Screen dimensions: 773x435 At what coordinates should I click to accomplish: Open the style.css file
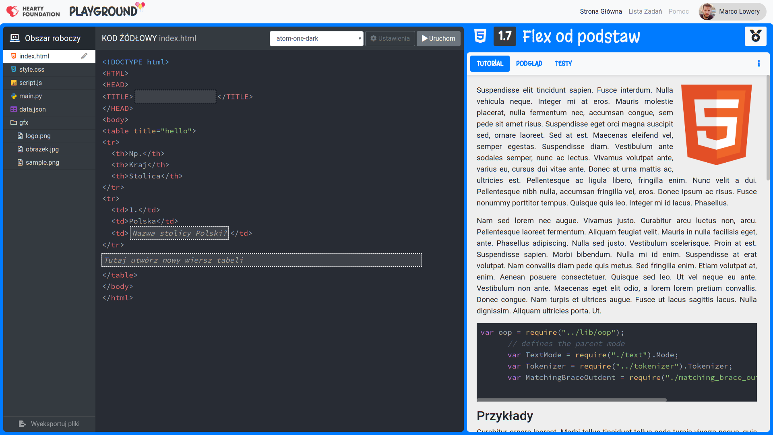click(32, 69)
